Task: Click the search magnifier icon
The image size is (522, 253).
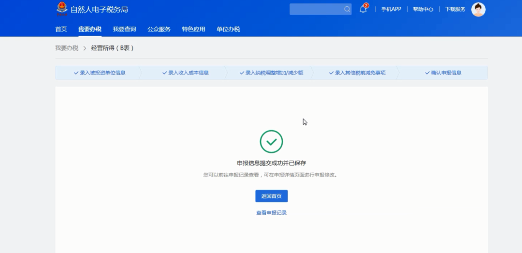Action: (347, 9)
